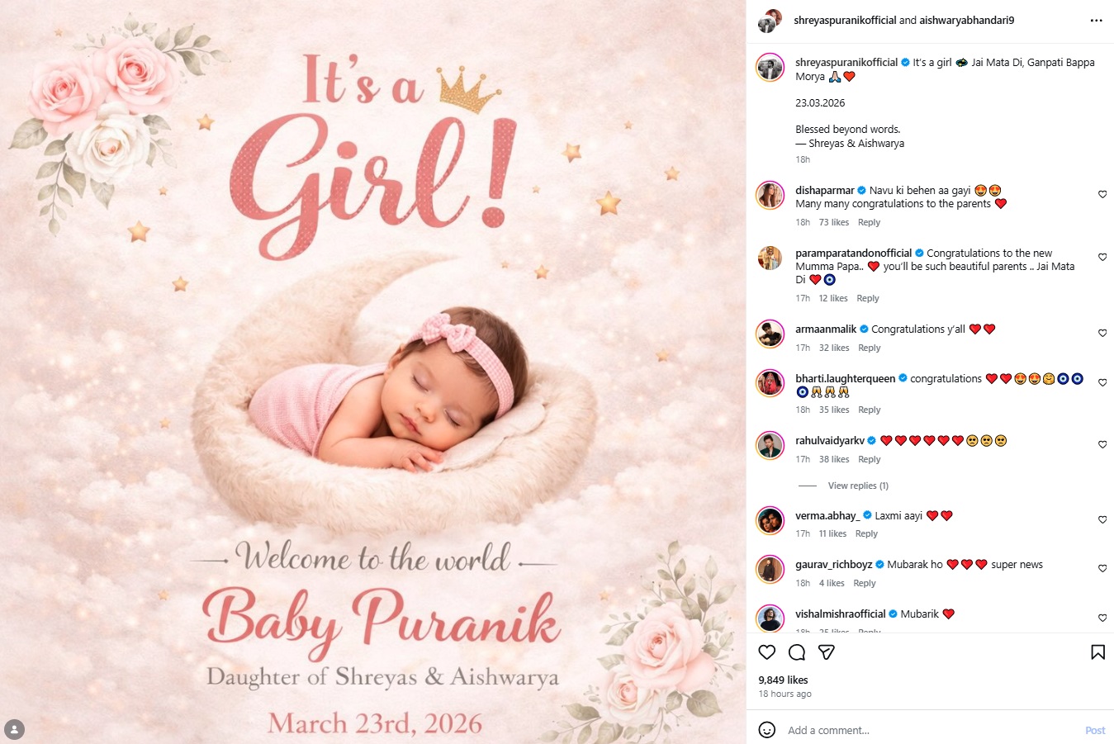This screenshot has height=744, width=1114.
Task: Like dishaparmar's comment
Action: click(1102, 195)
